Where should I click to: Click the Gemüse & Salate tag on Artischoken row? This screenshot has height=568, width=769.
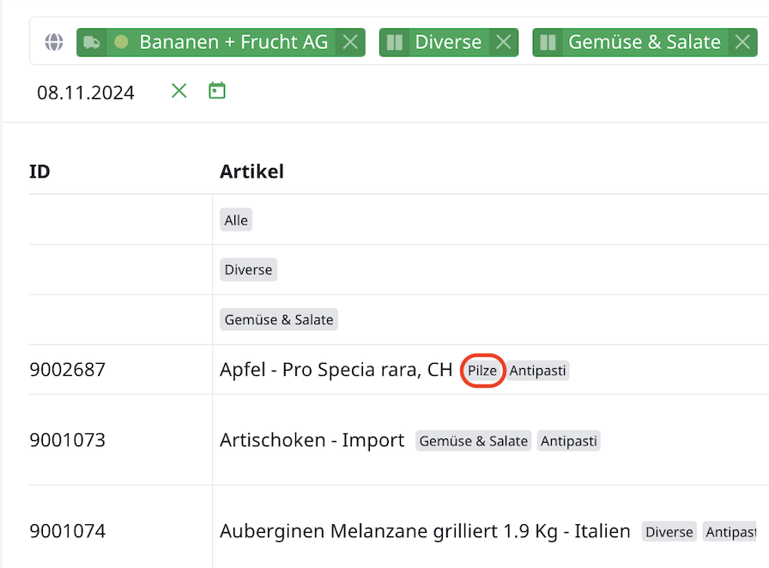pos(473,441)
